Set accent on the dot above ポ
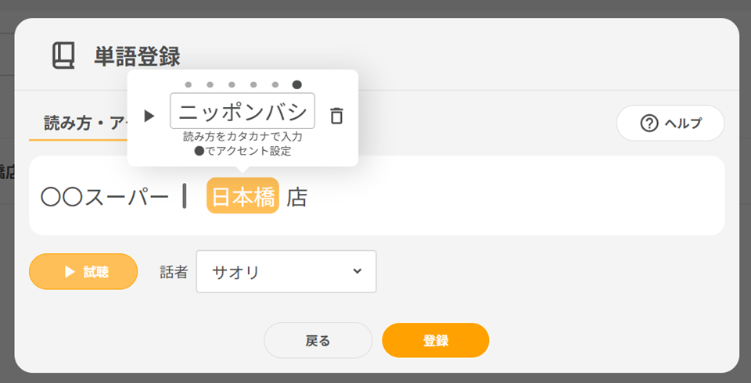 [232, 84]
